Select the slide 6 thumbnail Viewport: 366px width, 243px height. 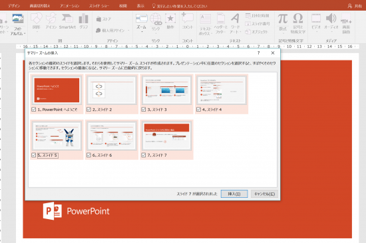click(x=112, y=136)
